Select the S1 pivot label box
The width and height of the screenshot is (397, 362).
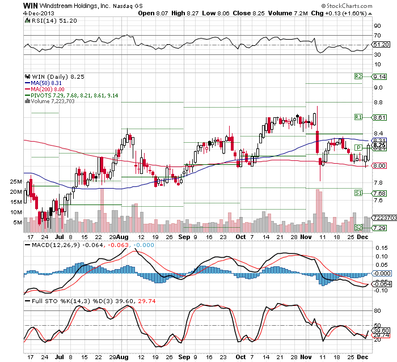click(358, 193)
